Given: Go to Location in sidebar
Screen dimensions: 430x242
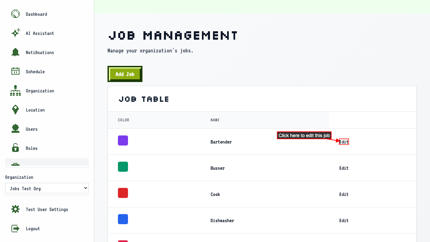Looking at the screenshot, I should (35, 110).
